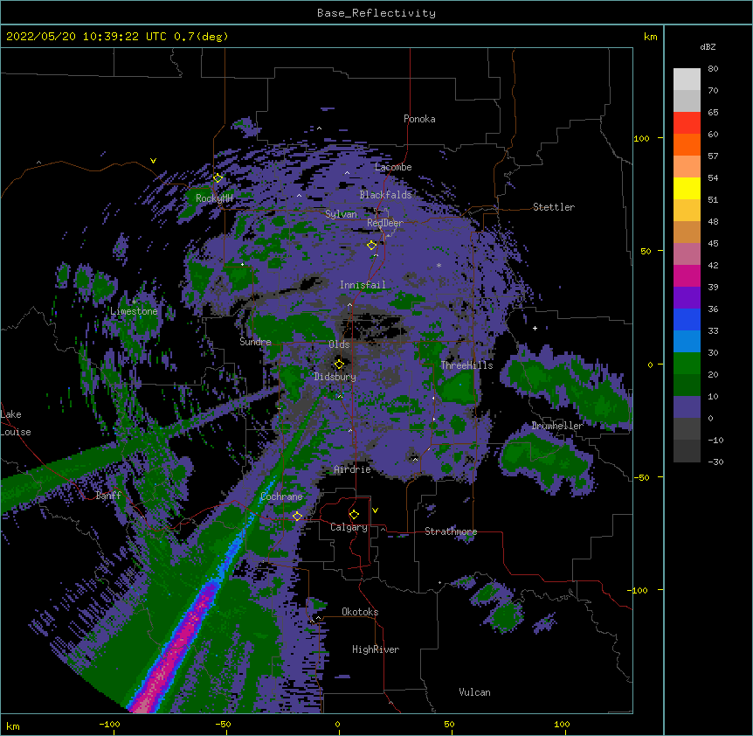Click the 100 tick on the right axis

[x=641, y=139]
